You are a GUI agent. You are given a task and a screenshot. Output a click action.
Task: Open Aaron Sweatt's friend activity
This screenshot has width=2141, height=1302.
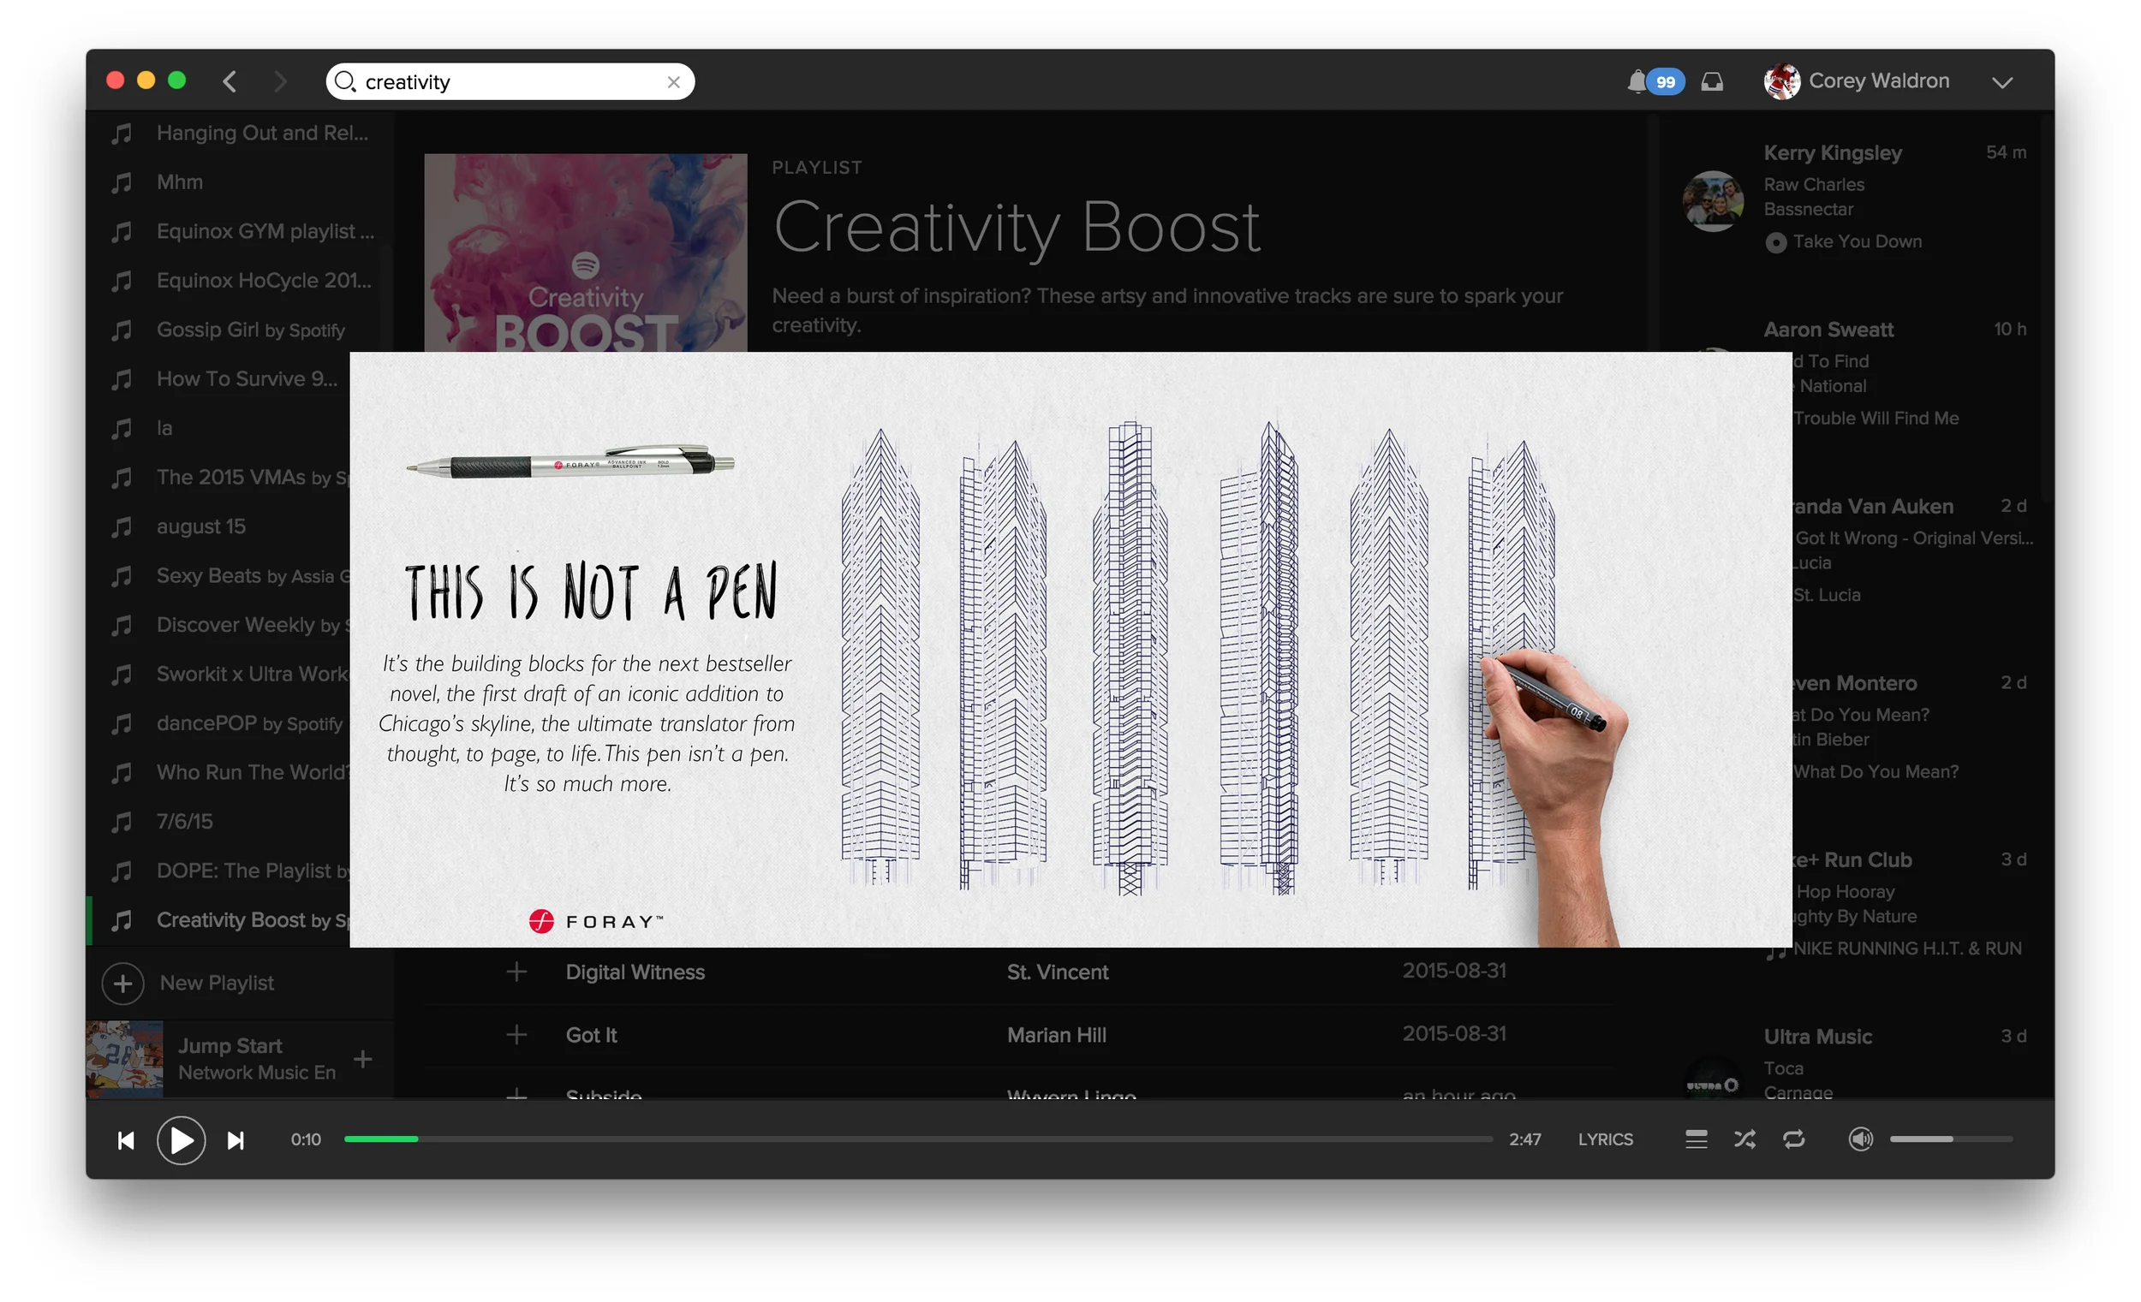coord(1828,330)
